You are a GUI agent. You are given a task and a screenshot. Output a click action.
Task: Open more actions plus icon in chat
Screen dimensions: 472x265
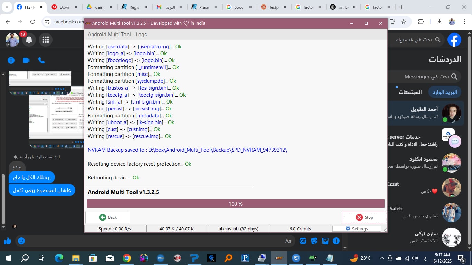point(336,241)
